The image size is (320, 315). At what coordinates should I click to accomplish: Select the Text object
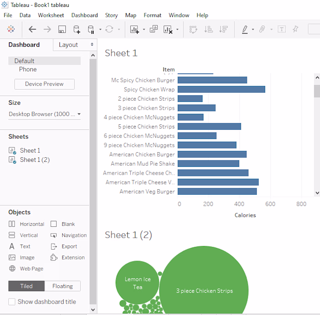coord(20,246)
